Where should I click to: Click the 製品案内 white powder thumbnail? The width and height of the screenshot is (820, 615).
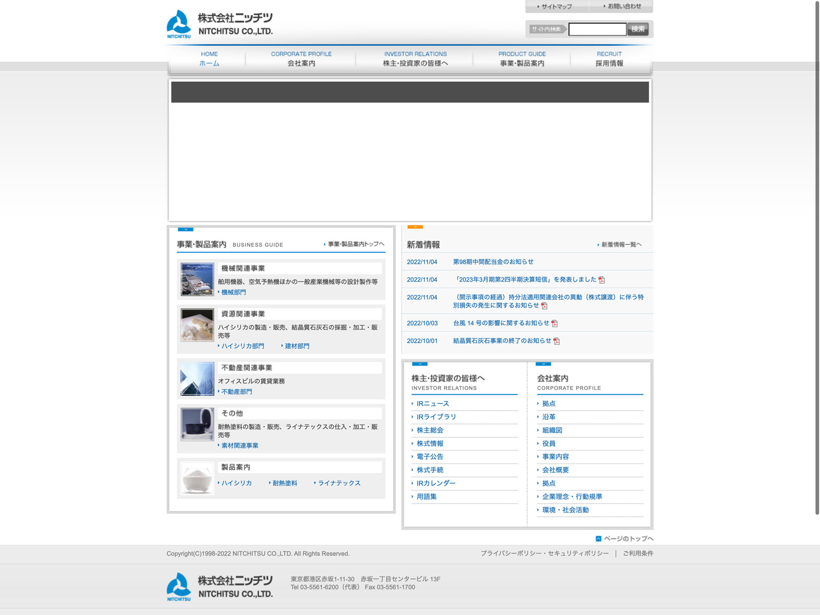coord(197,479)
